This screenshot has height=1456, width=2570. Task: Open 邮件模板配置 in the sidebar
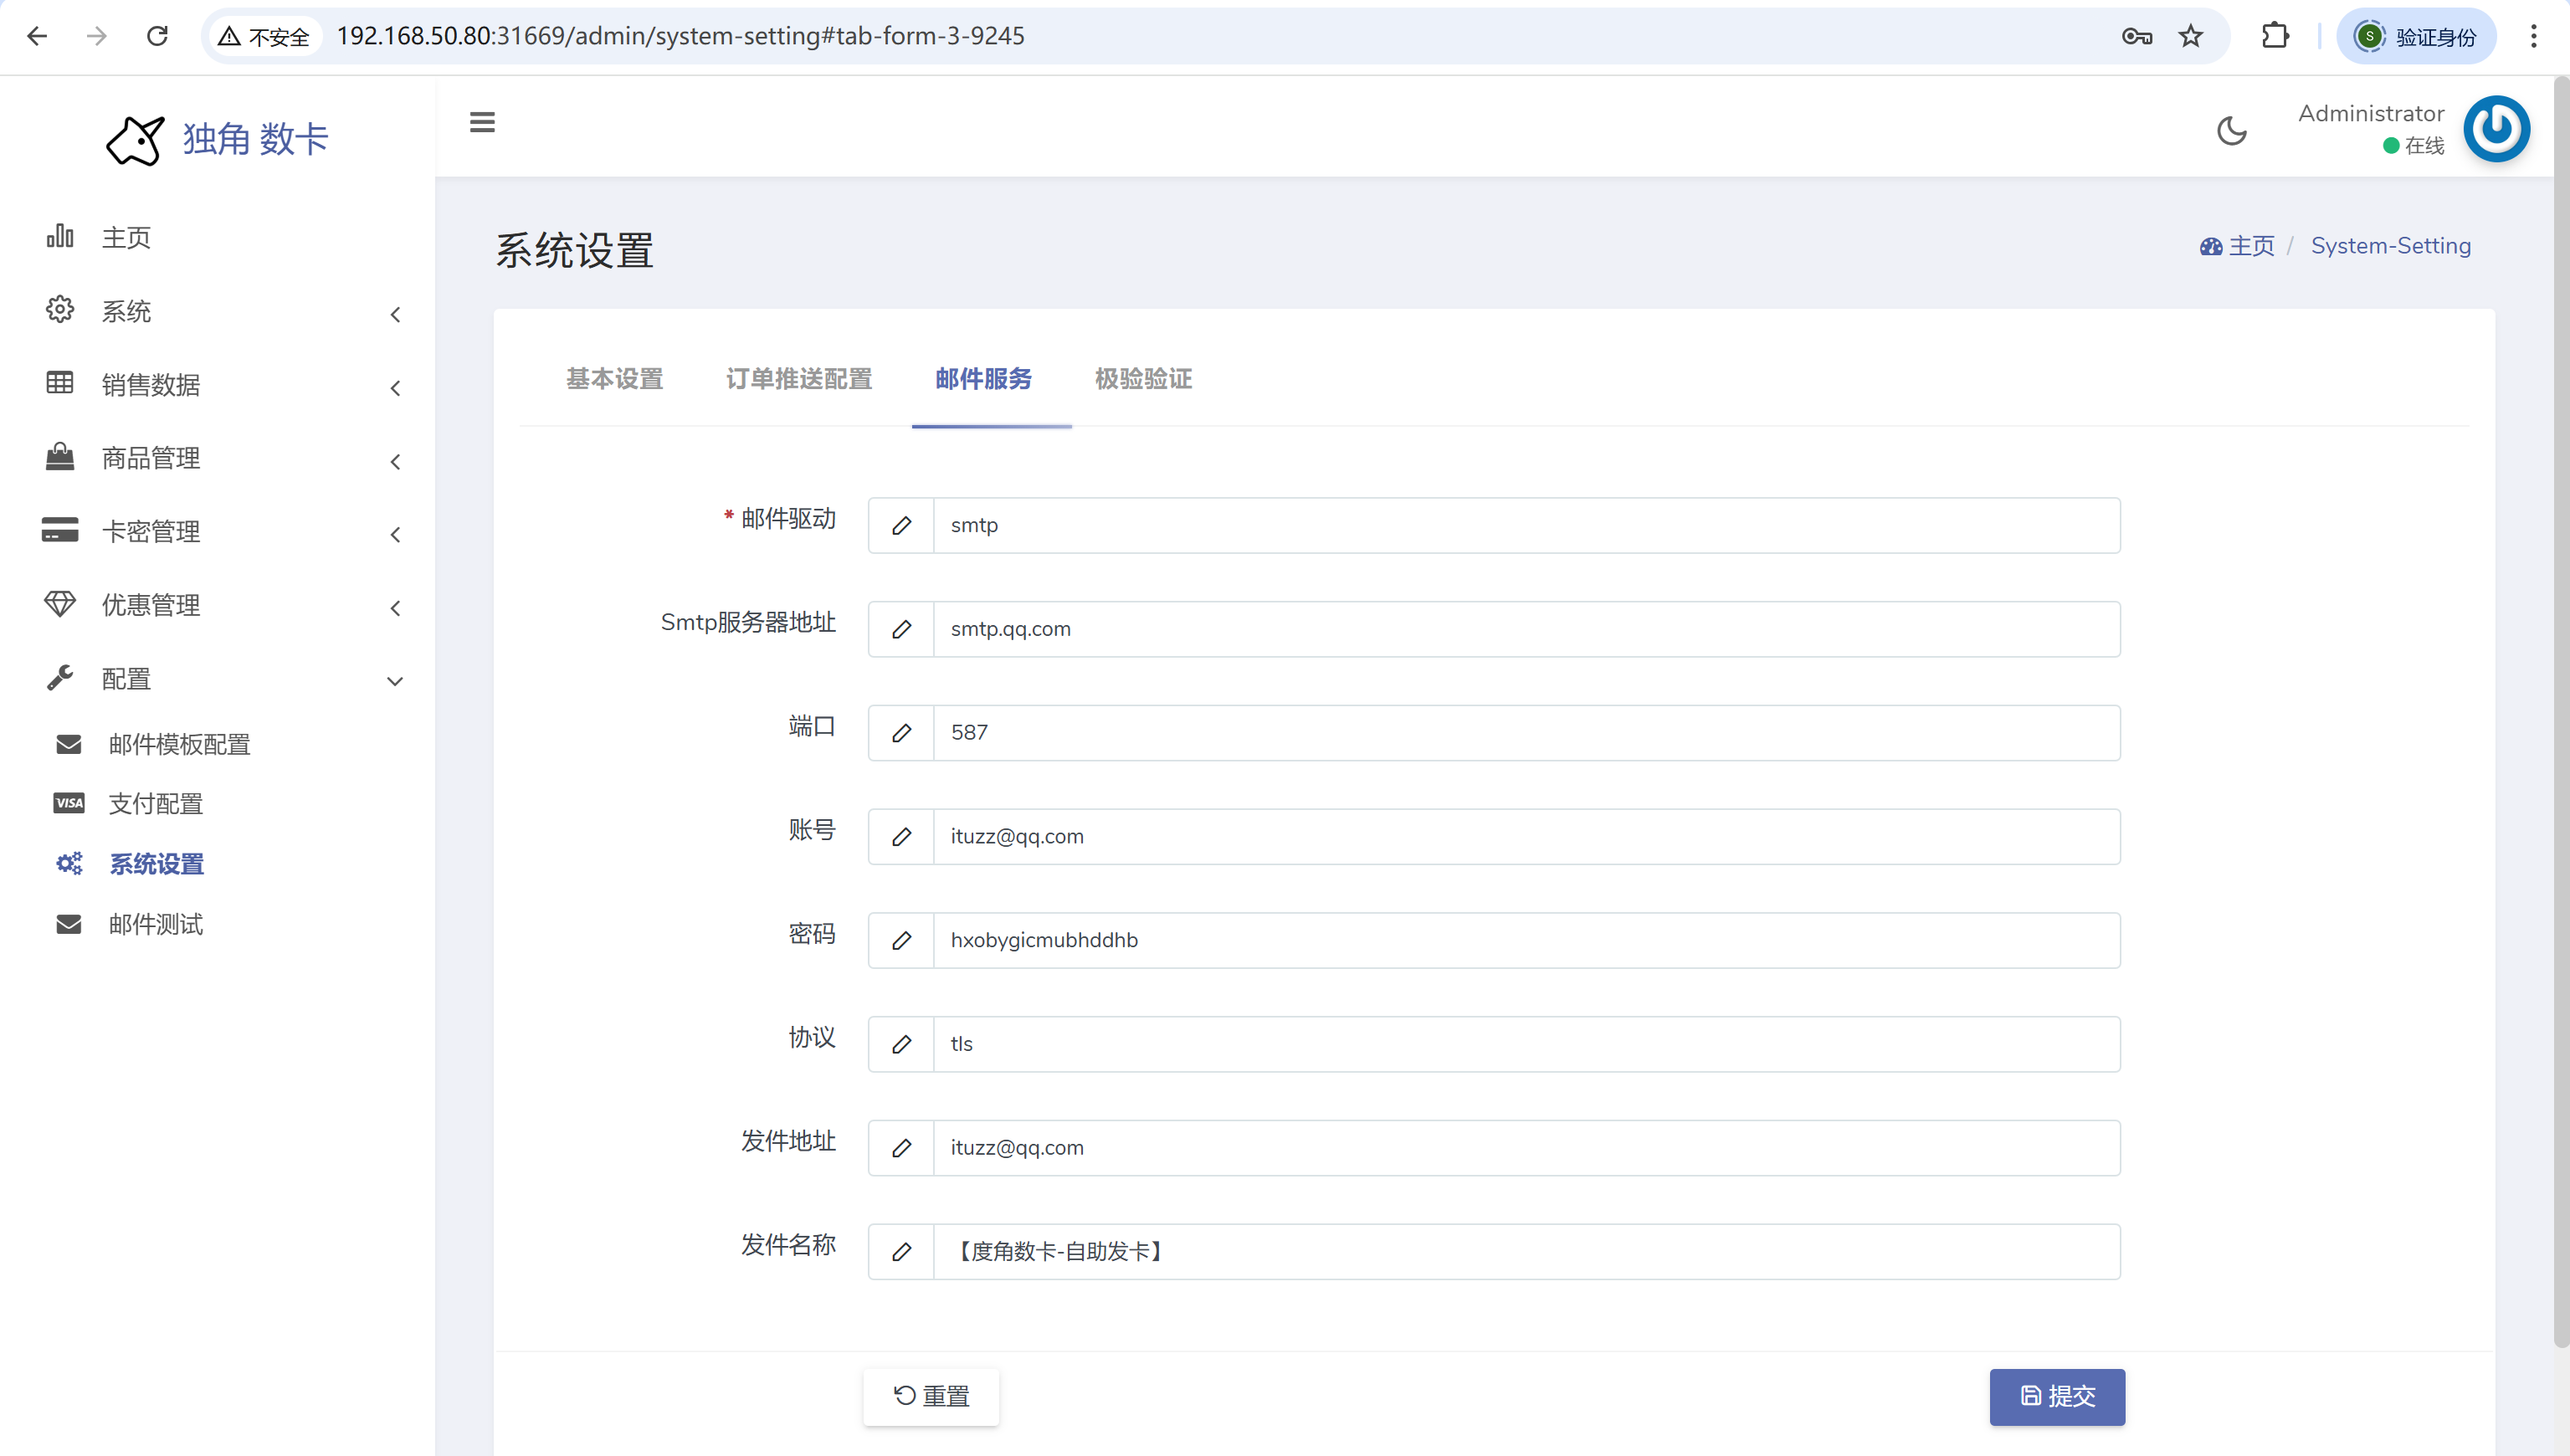(179, 744)
